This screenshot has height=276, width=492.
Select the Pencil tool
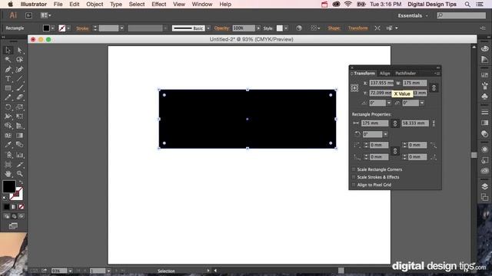(x=8, y=97)
